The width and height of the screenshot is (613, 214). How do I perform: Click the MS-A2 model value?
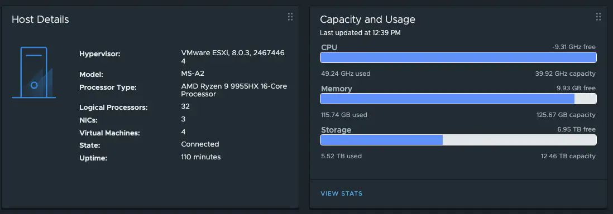pos(193,74)
